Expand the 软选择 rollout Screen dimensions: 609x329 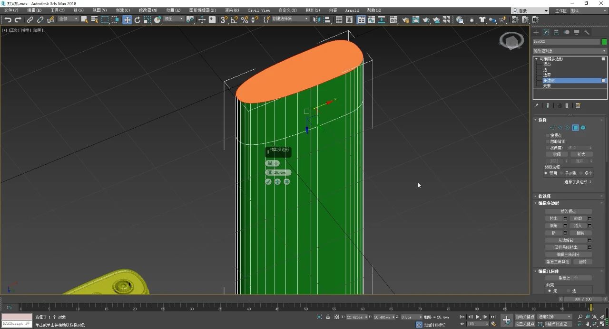pyautogui.click(x=544, y=196)
